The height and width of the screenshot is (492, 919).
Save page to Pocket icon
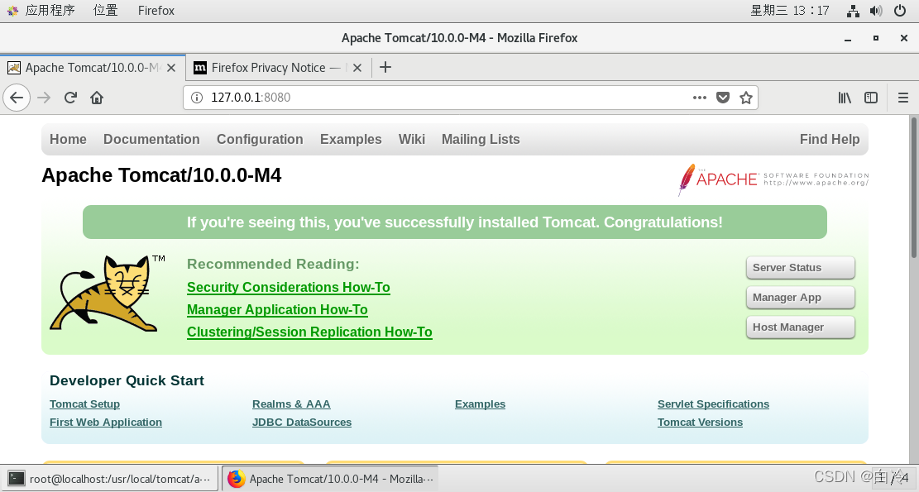(x=723, y=98)
